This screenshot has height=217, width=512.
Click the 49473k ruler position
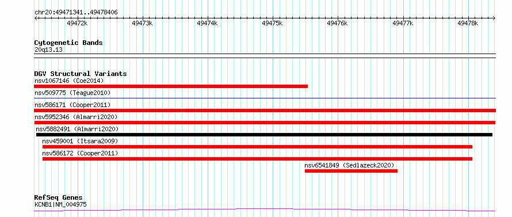click(142, 24)
